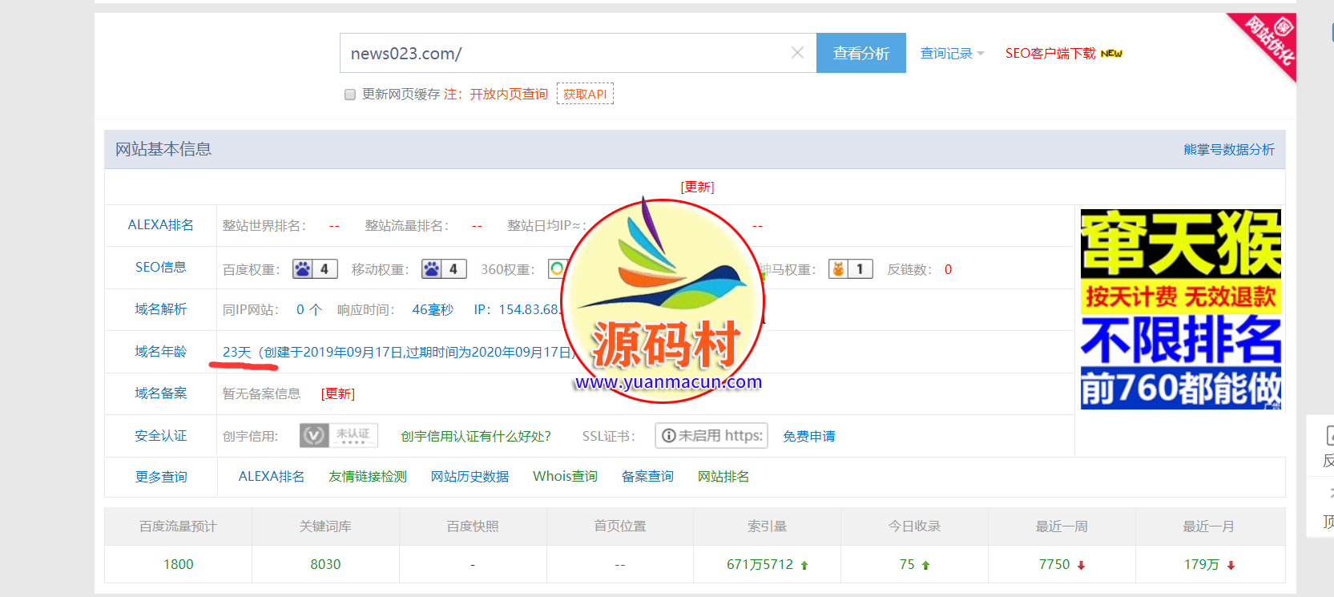Click the 获取API dashed button
This screenshot has height=597, width=1334.
(585, 94)
